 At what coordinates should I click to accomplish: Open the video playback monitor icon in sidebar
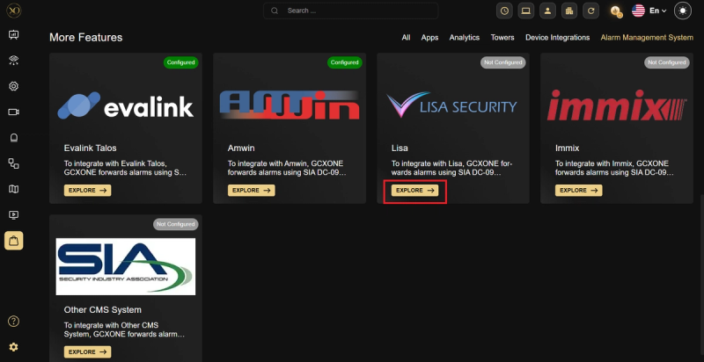tap(13, 215)
